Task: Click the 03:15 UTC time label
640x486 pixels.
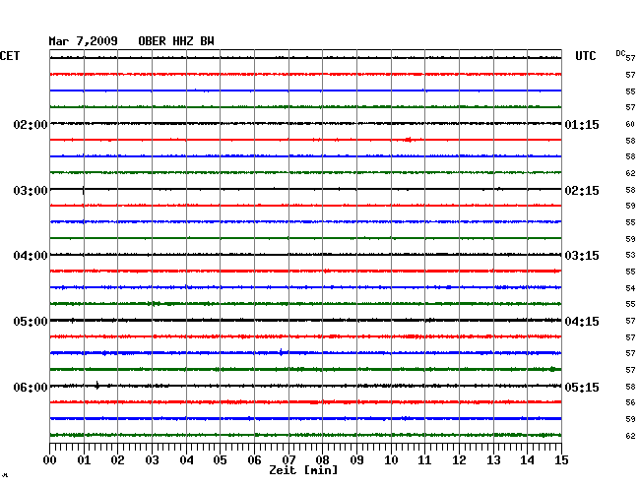Action: coord(582,256)
